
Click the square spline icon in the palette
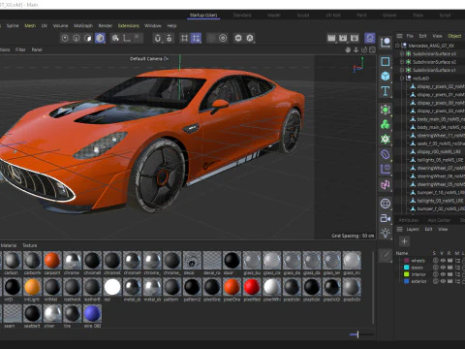pyautogui.click(x=386, y=61)
